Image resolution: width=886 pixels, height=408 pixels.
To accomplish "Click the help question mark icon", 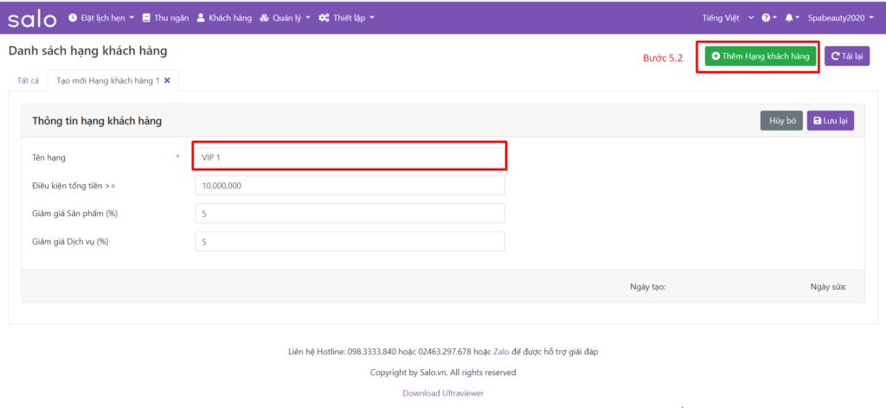I will [x=768, y=18].
